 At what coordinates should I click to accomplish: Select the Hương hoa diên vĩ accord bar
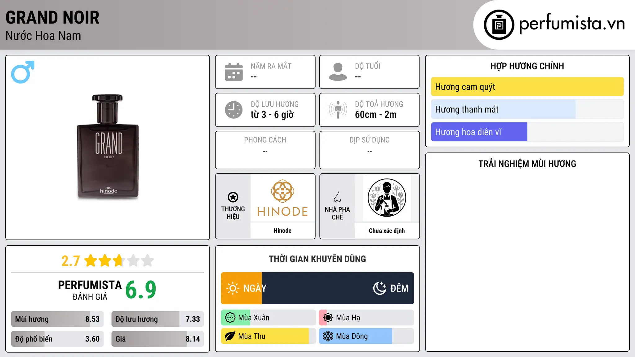click(527, 132)
